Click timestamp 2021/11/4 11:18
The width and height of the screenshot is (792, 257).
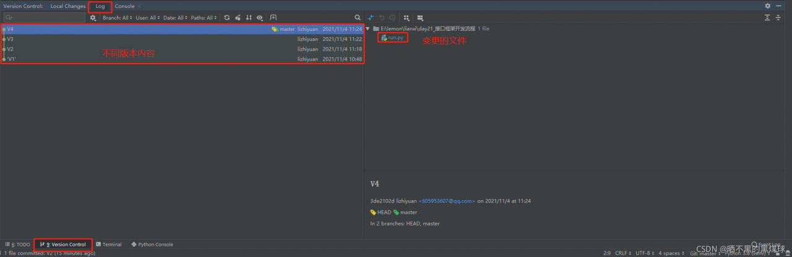342,49
